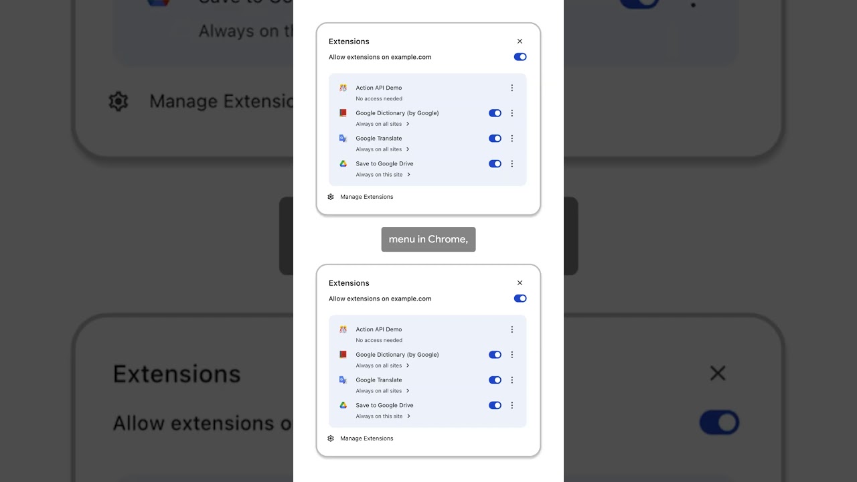
Task: Open Google Translate's more options in upper panel
Action: [512, 139]
